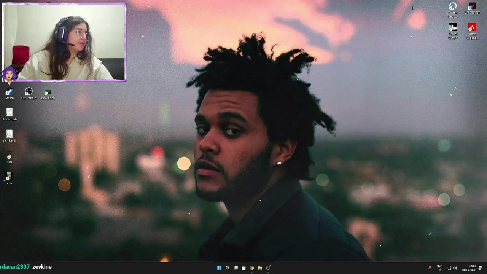Open Task View in taskbar
The image size is (487, 274).
236,268
